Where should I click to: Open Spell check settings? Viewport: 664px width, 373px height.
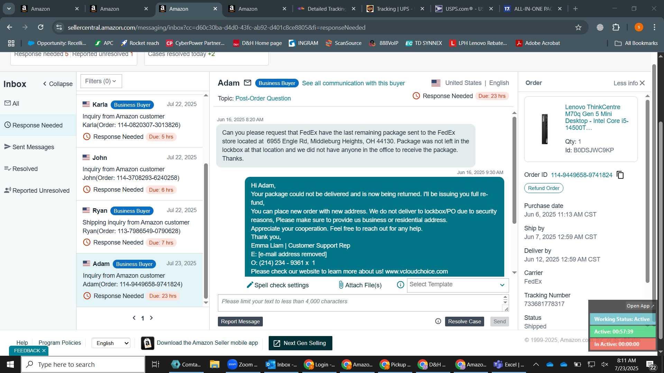(x=277, y=285)
